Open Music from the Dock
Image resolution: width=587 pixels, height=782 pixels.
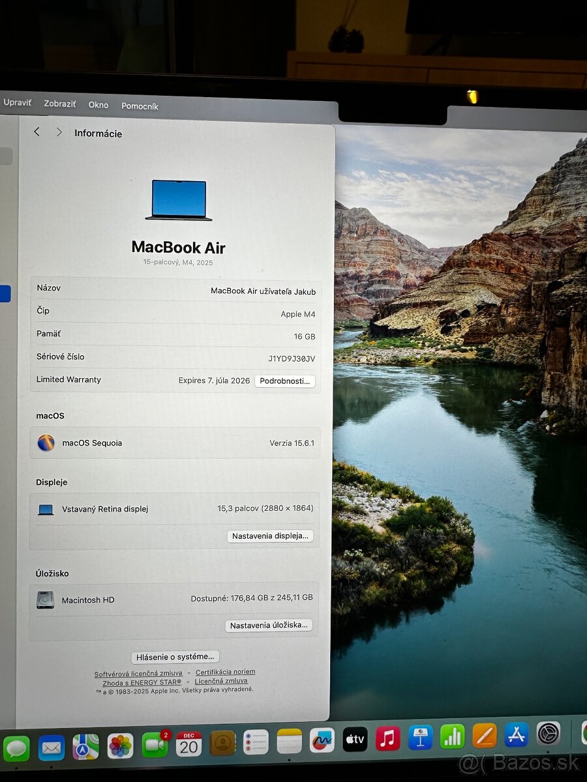tap(387, 739)
